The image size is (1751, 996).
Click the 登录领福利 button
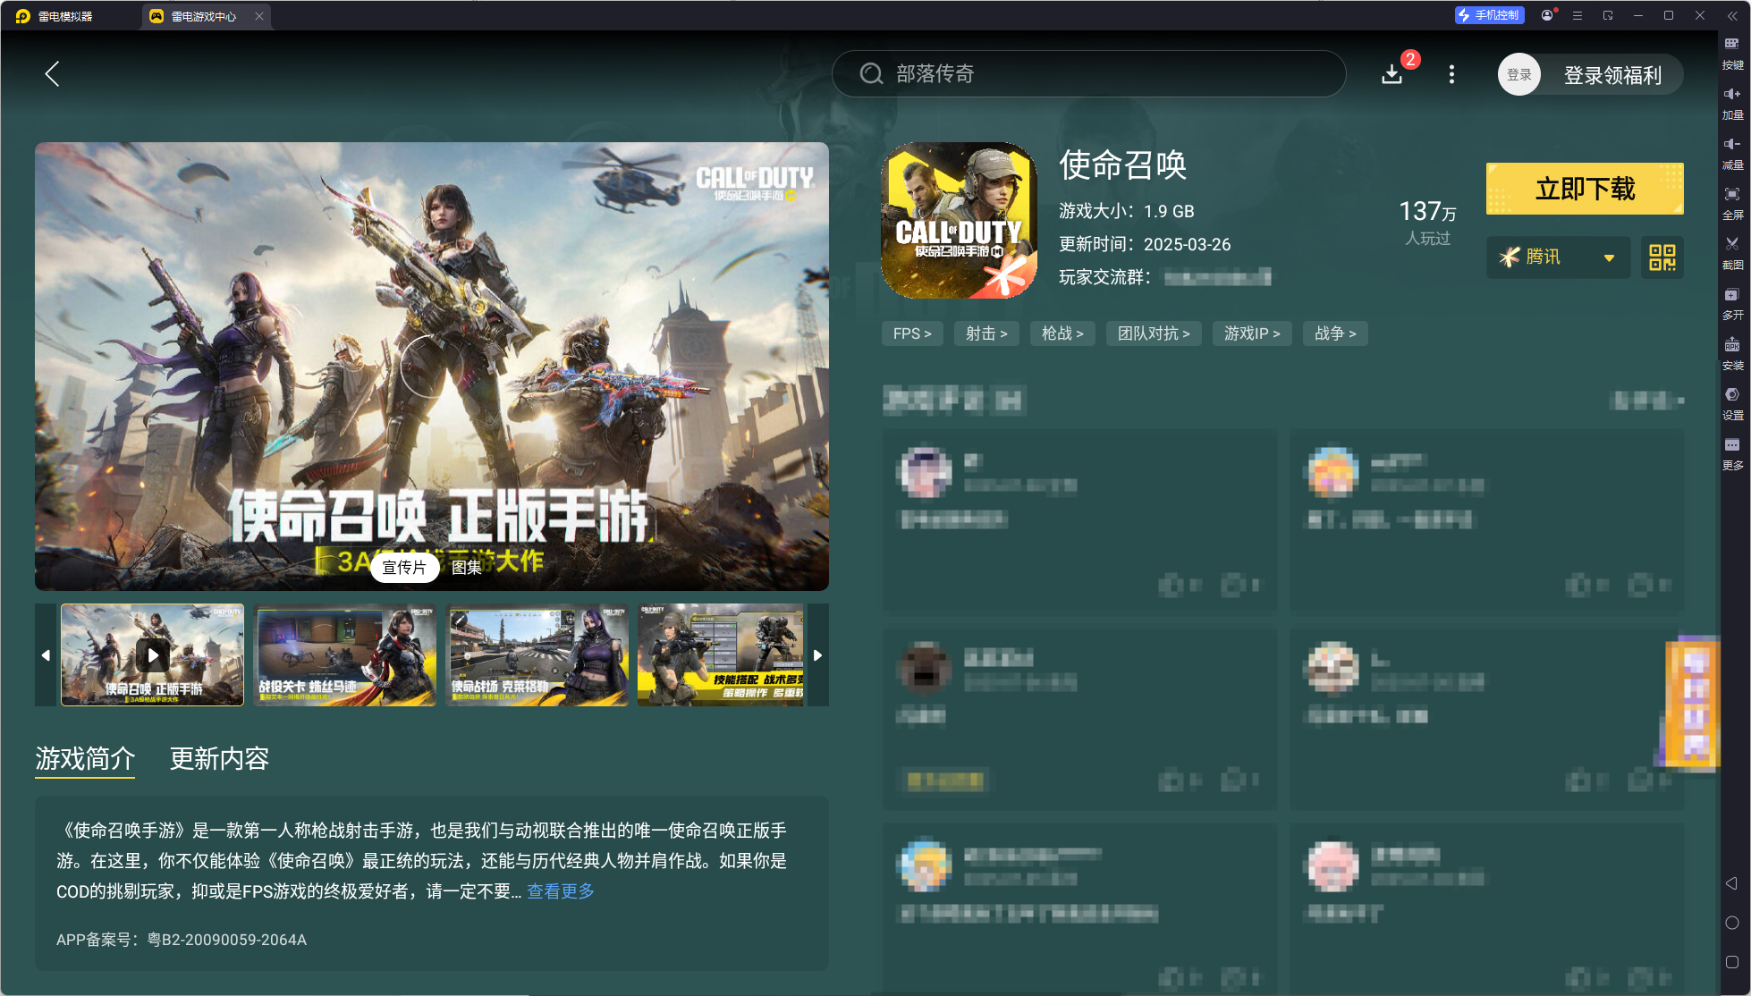(x=1612, y=75)
